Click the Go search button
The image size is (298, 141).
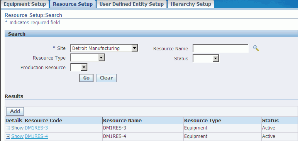(86, 78)
